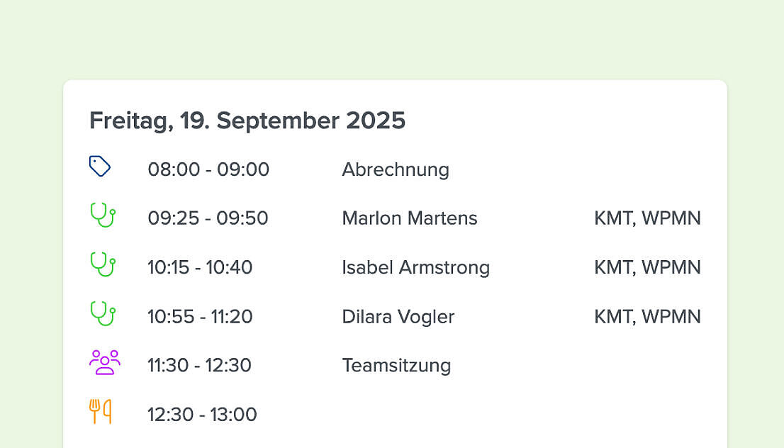Screen dimensions: 784x448
Task: Click the orange fork and knife icon
Action: pyautogui.click(x=101, y=412)
